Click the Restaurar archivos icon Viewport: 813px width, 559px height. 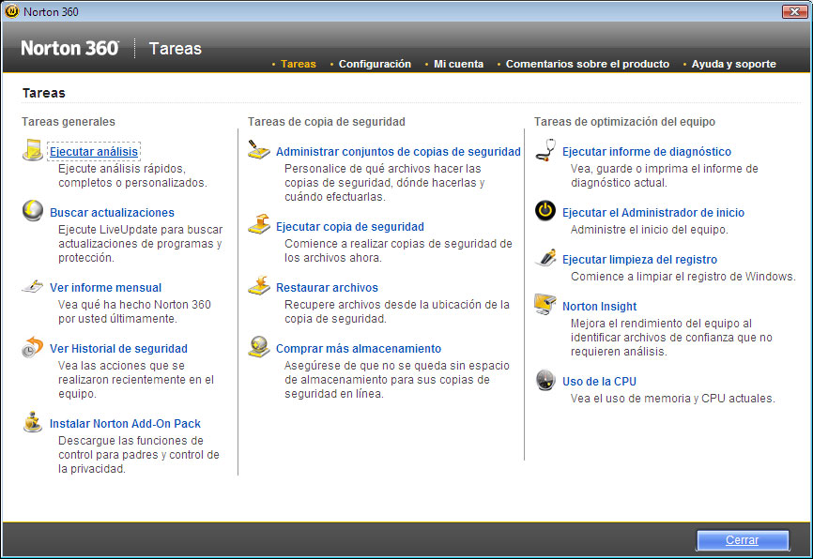tap(259, 286)
